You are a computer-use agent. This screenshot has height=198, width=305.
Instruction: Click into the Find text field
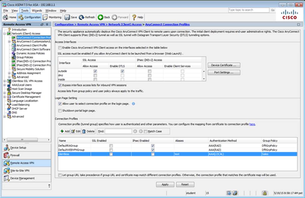coord(118,131)
